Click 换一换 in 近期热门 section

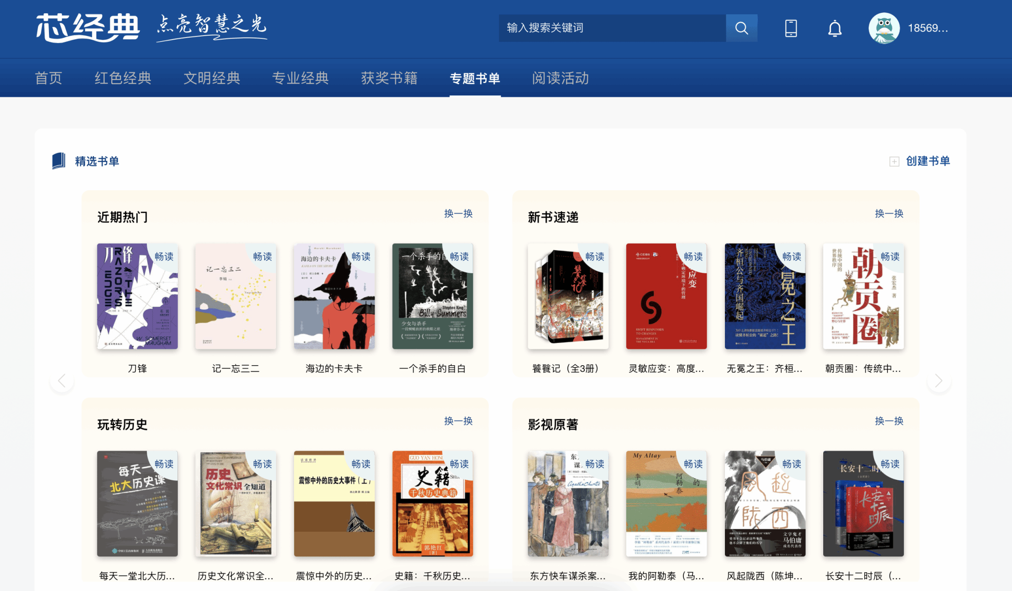pos(458,213)
